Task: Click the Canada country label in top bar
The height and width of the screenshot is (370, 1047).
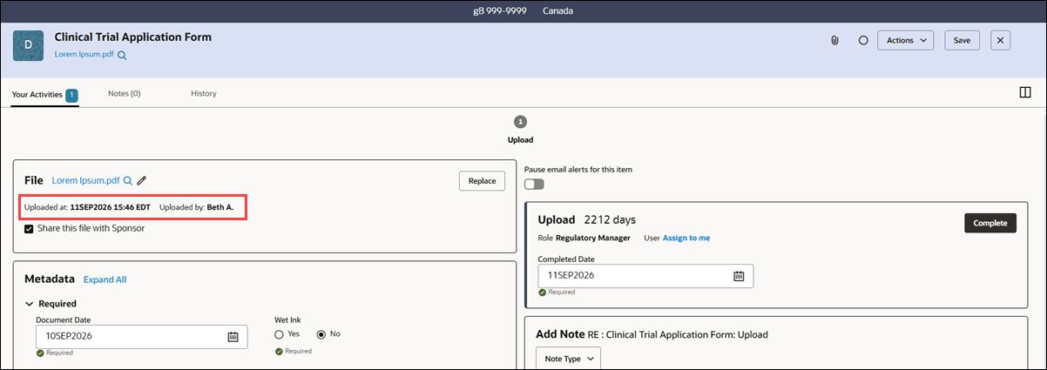Action: pyautogui.click(x=558, y=11)
